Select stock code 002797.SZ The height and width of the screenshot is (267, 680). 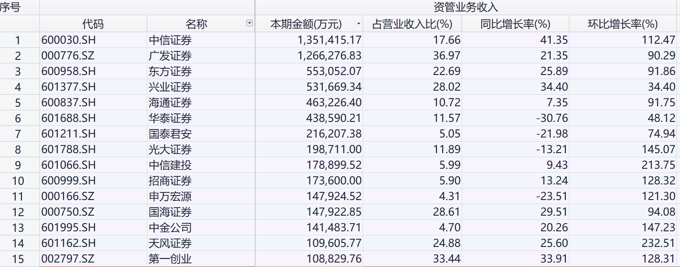[x=93, y=259]
